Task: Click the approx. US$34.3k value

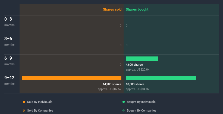Action: pos(137,89)
